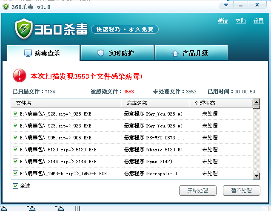Image resolution: width=271 pixels, height=211 pixels.
Task: Select virus name Hey_You.928.A for _928.EXE
Action: coord(153,114)
